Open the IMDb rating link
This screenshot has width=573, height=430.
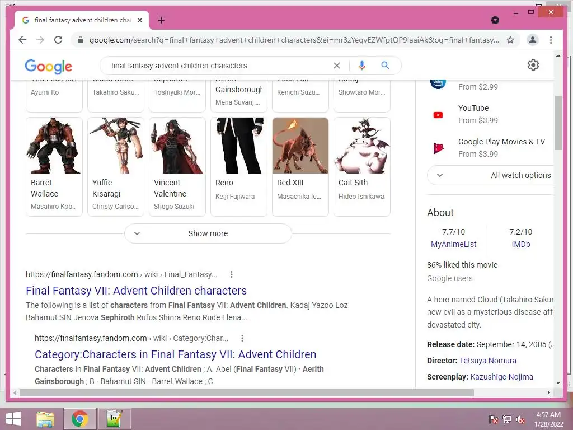[x=521, y=244]
